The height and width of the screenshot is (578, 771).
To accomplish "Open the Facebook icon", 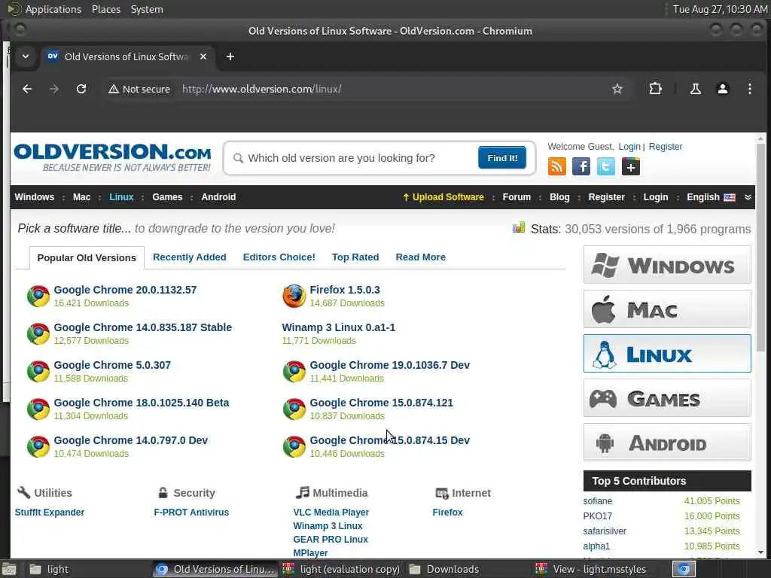I will 581,166.
